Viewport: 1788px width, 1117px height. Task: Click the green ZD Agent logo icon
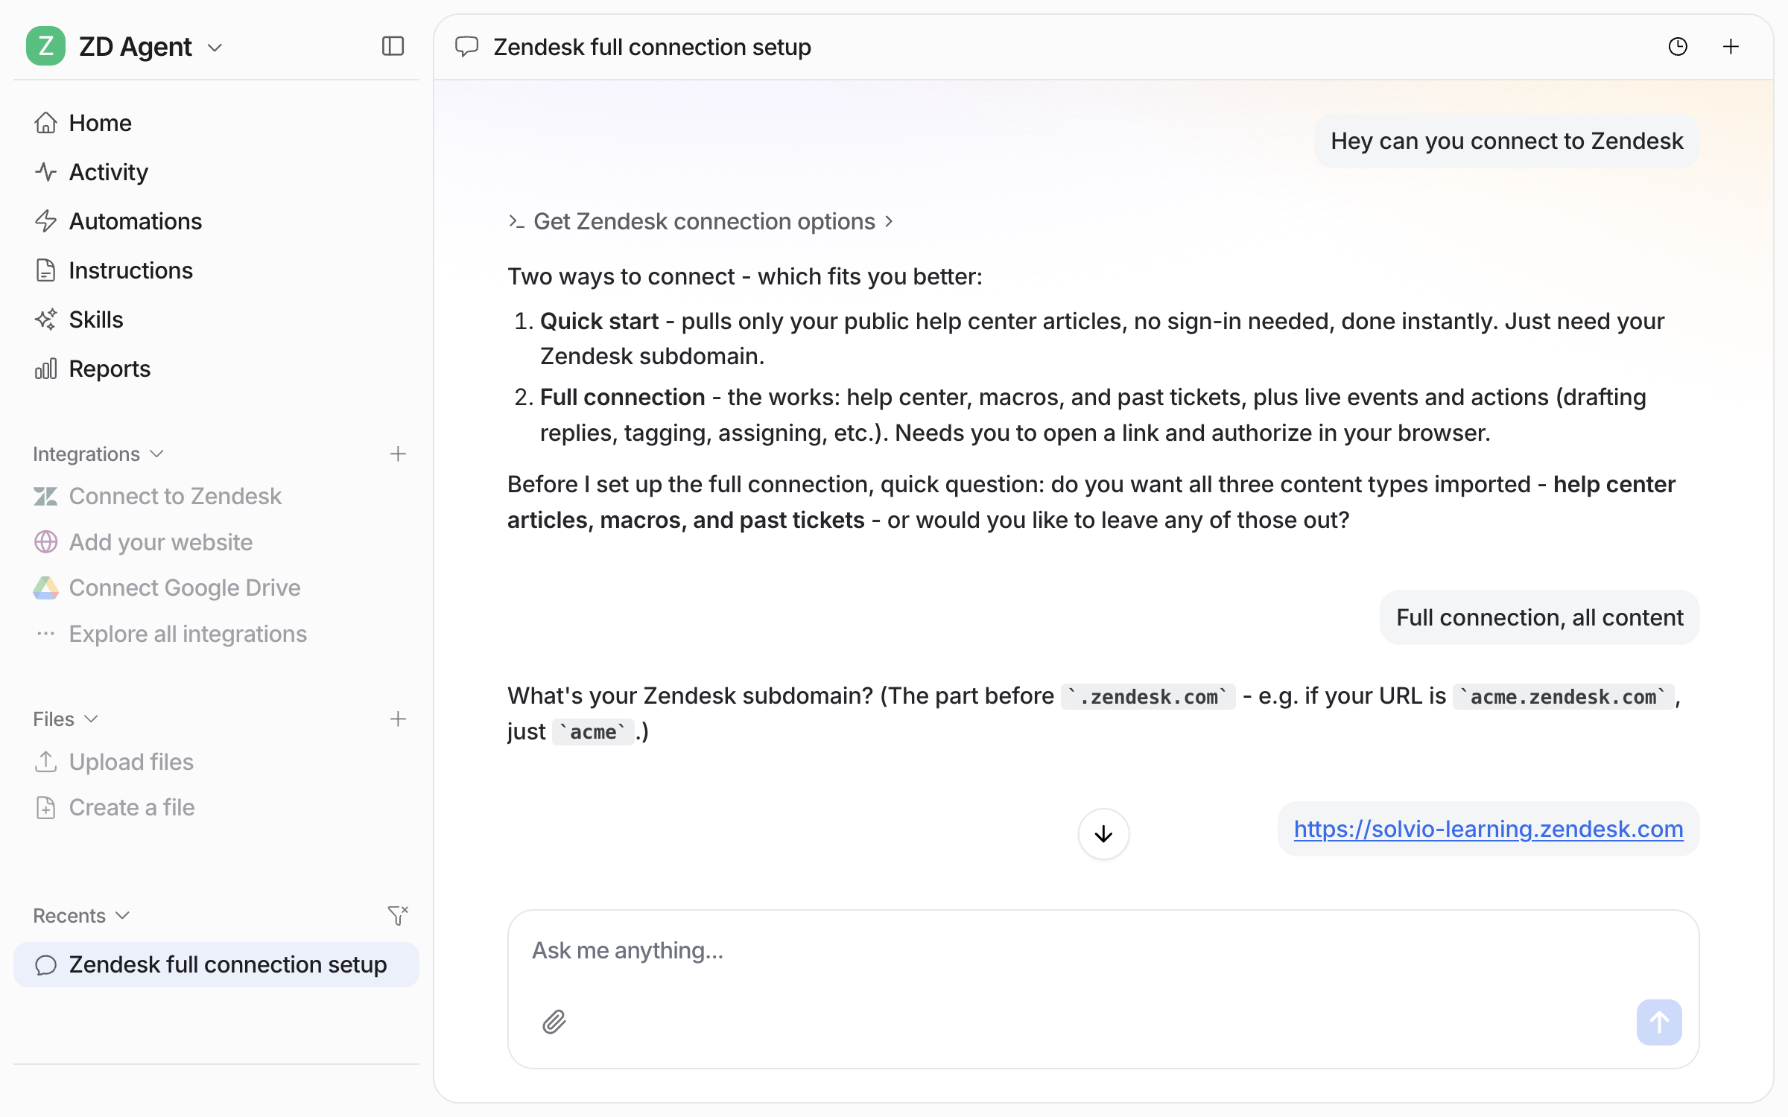(x=45, y=46)
